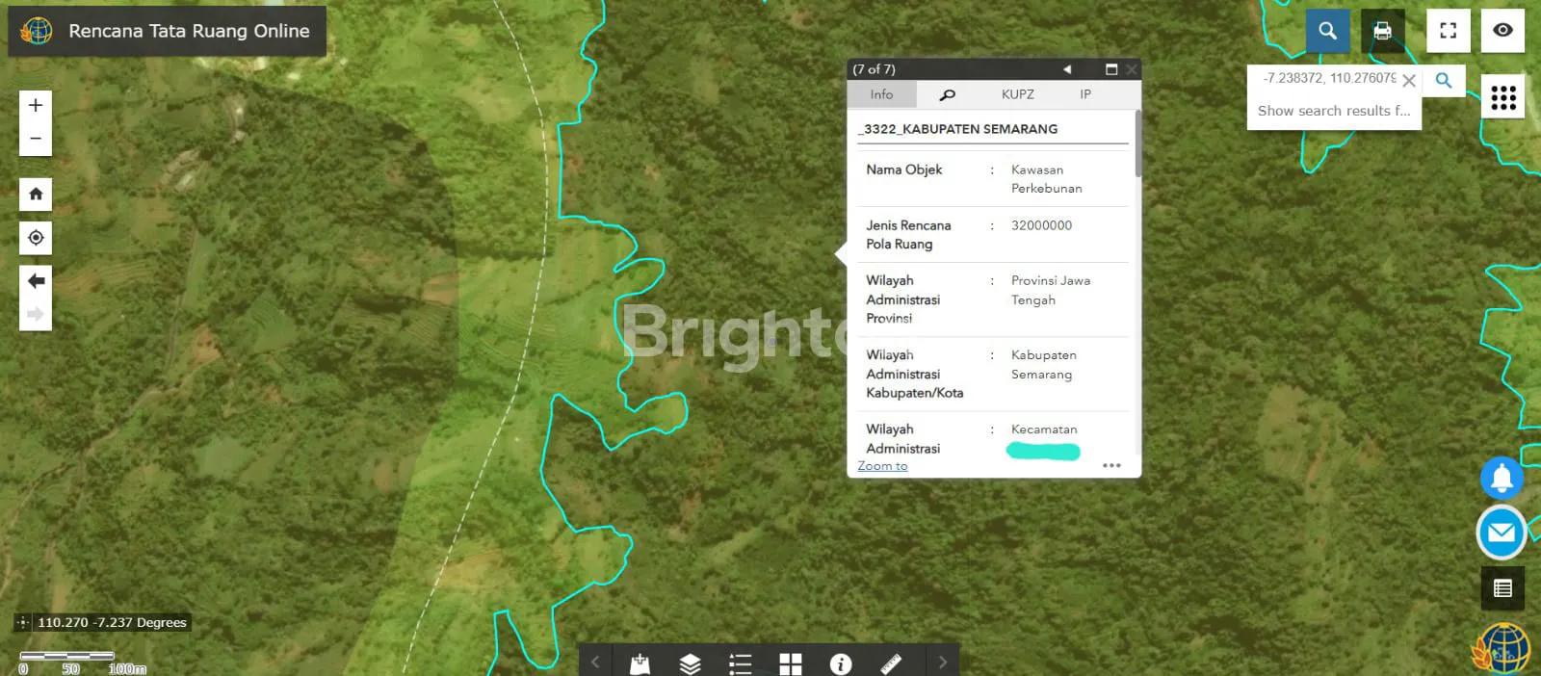The height and width of the screenshot is (676, 1541).
Task: Open the app grid launcher icon
Action: pyautogui.click(x=1502, y=97)
